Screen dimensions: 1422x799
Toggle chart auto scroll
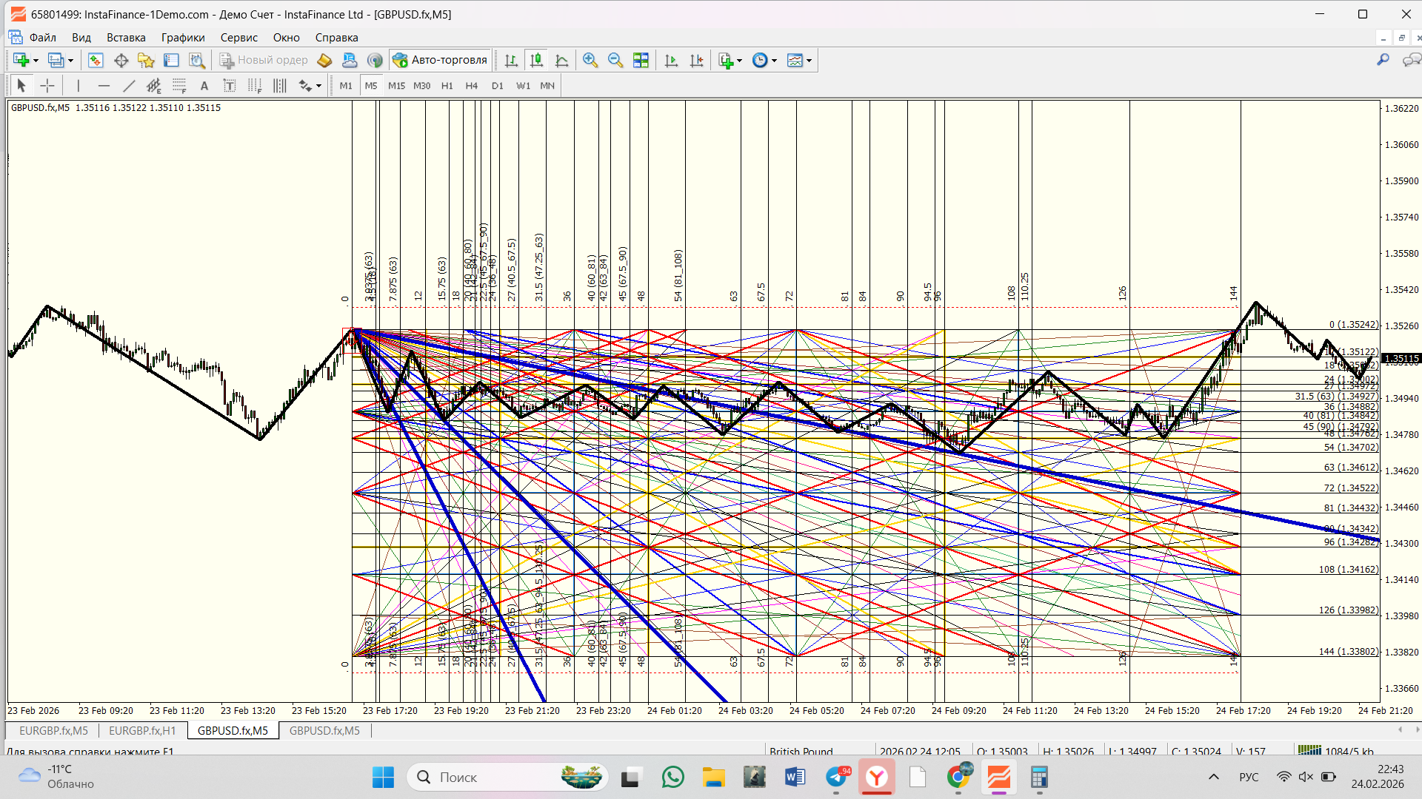click(x=671, y=61)
